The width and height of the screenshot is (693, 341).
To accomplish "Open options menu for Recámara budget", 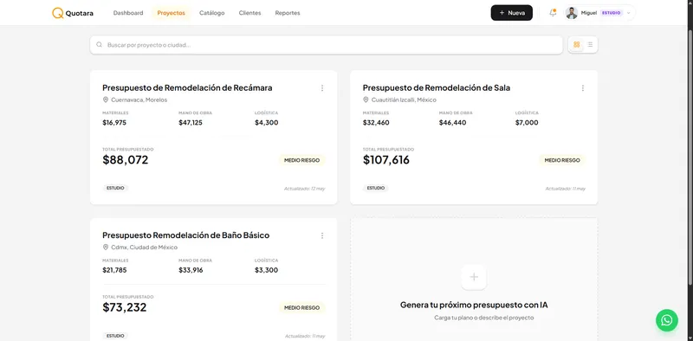I will click(322, 88).
